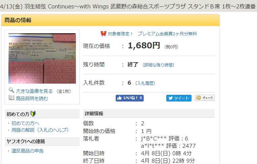
Task: Open 初めての方へ guide link
Action: (x=25, y=123)
